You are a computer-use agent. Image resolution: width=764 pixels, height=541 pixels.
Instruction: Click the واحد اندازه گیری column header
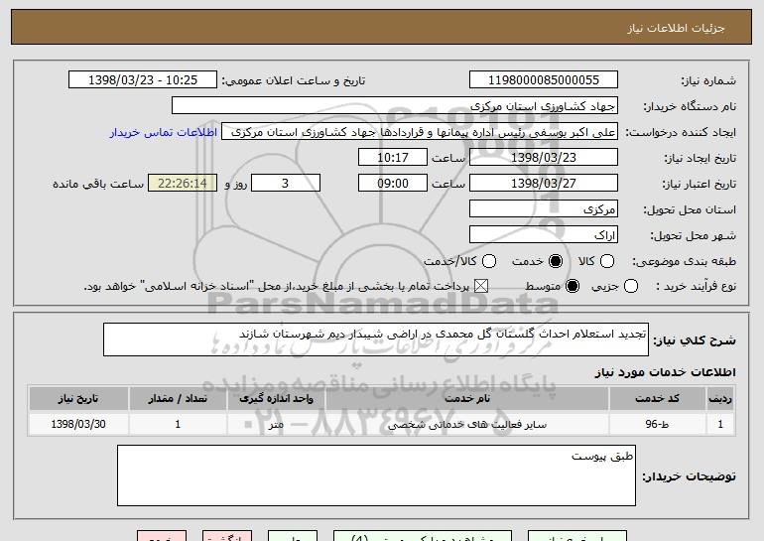click(276, 399)
